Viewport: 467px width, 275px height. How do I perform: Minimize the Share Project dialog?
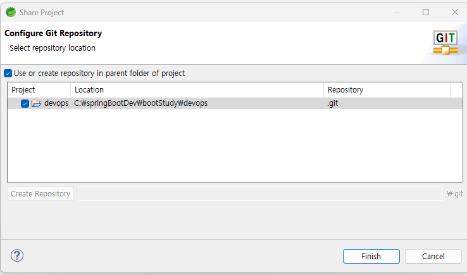397,12
